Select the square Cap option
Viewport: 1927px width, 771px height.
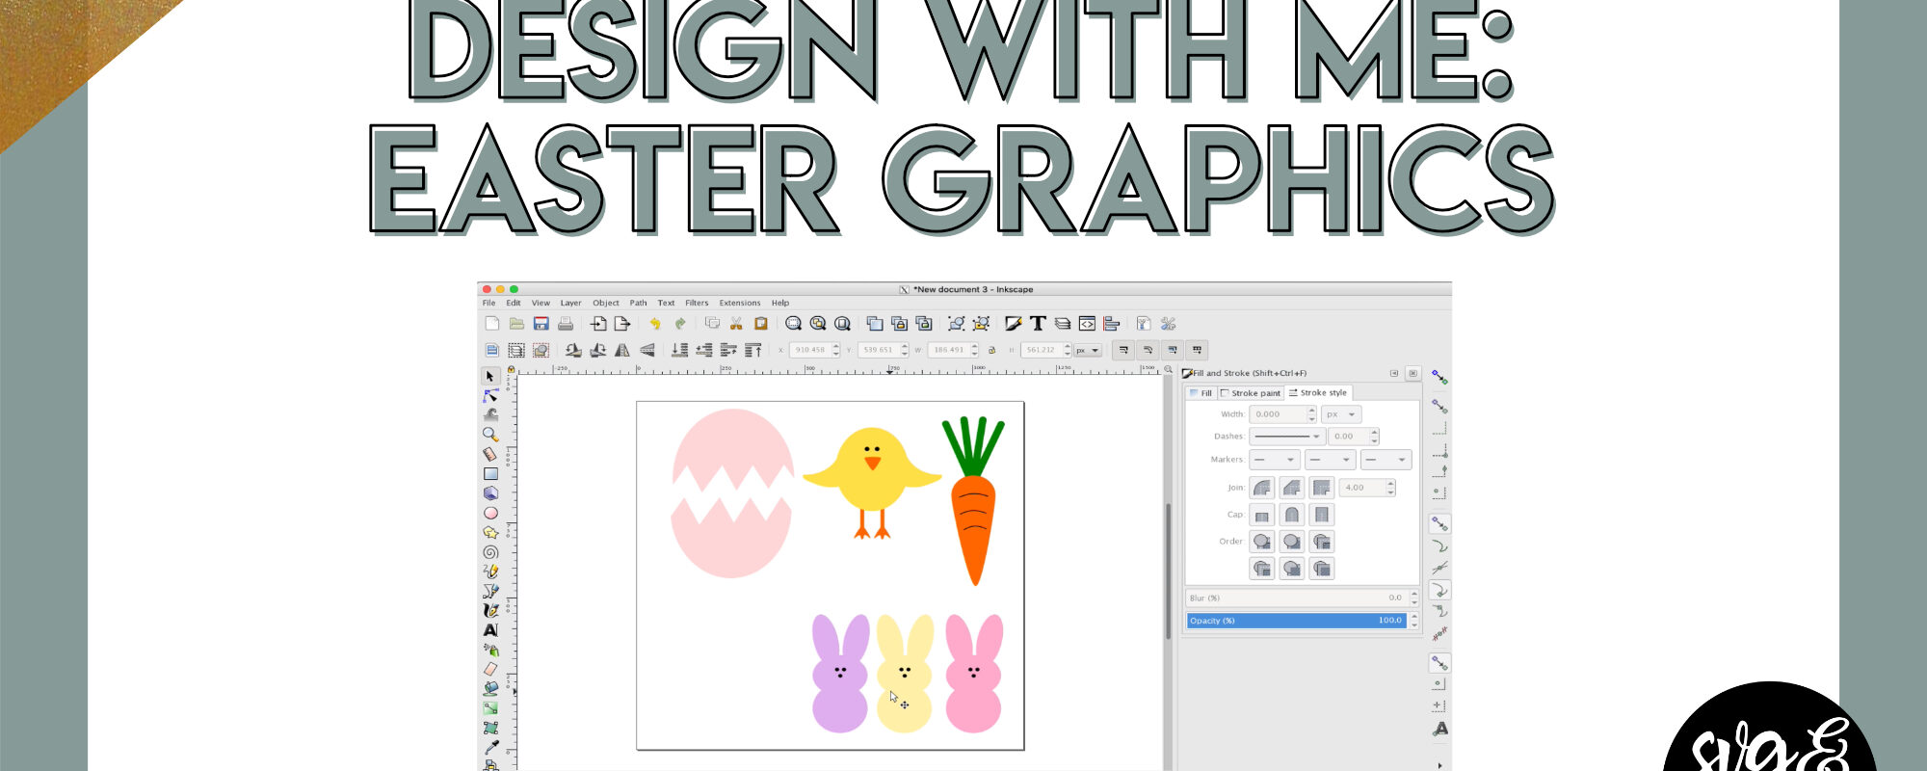point(1322,515)
